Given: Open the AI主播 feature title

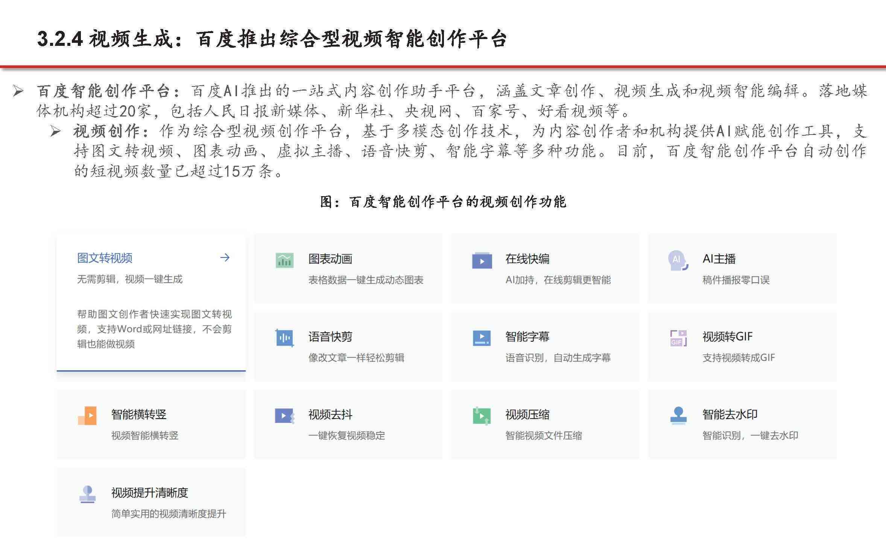Looking at the screenshot, I should (x=719, y=259).
